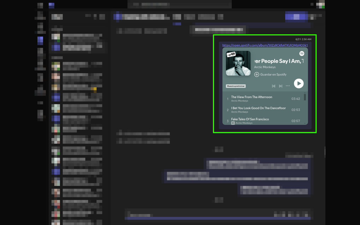This screenshot has width=360, height=225.
Task: Click the Arctic Monkeys artist name under track 1
Action: pos(240,101)
